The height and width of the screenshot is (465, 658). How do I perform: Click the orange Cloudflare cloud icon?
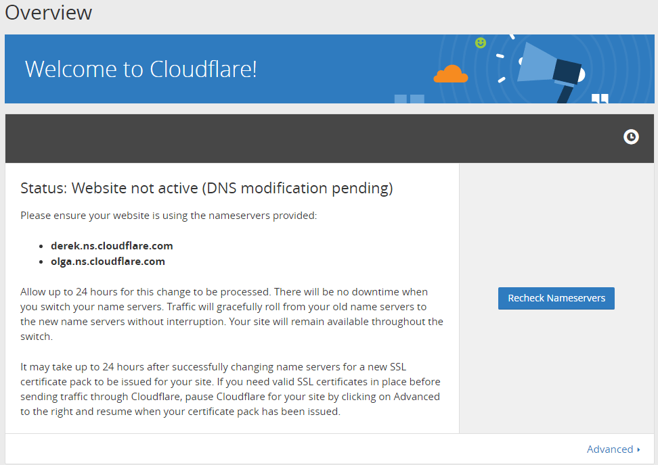pos(451,74)
